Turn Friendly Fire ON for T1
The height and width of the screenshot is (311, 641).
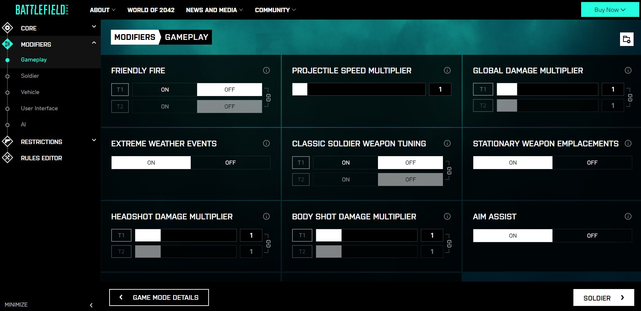[165, 90]
